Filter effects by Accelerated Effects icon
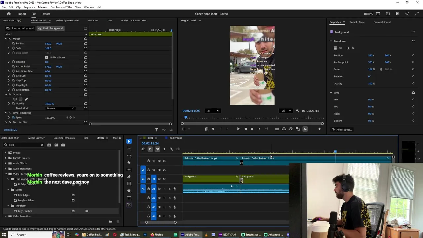The image size is (423, 238). 49,145
